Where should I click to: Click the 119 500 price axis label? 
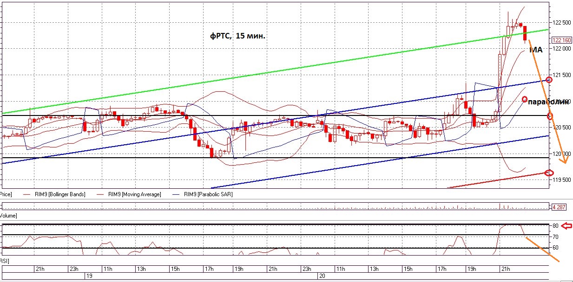click(x=562, y=180)
